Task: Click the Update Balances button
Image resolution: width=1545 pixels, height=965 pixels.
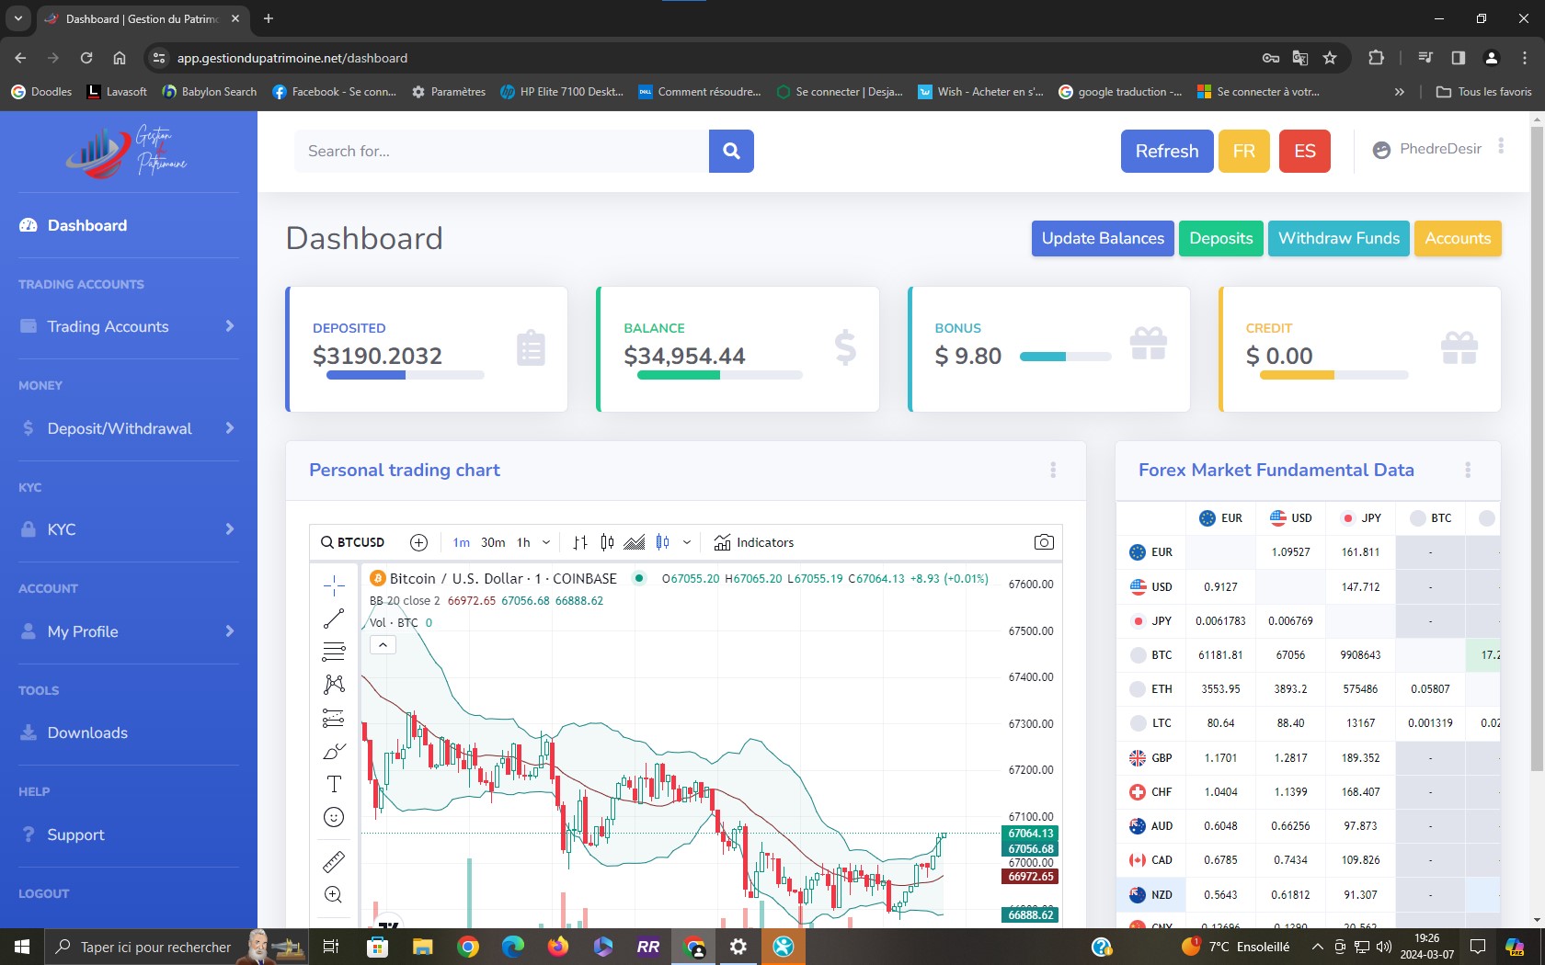Action: (1103, 238)
